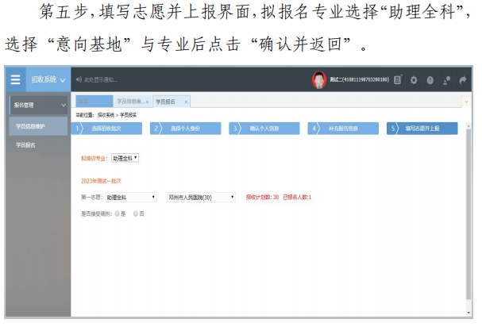Screen dimensions: 482x327
Task: Click the logout arrow icon
Action: (463, 80)
